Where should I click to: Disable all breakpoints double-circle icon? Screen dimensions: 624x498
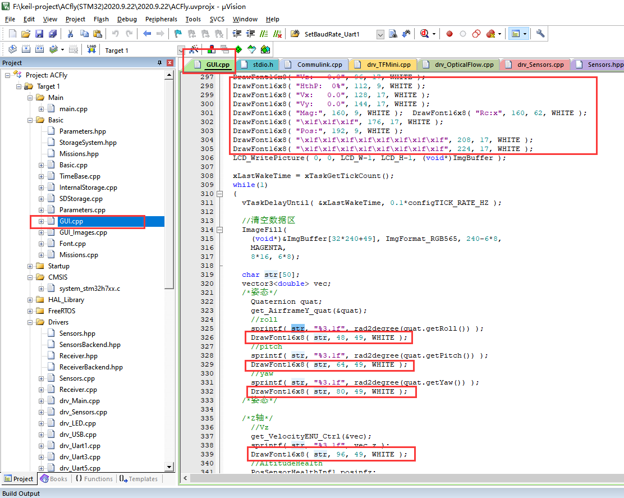click(x=476, y=34)
